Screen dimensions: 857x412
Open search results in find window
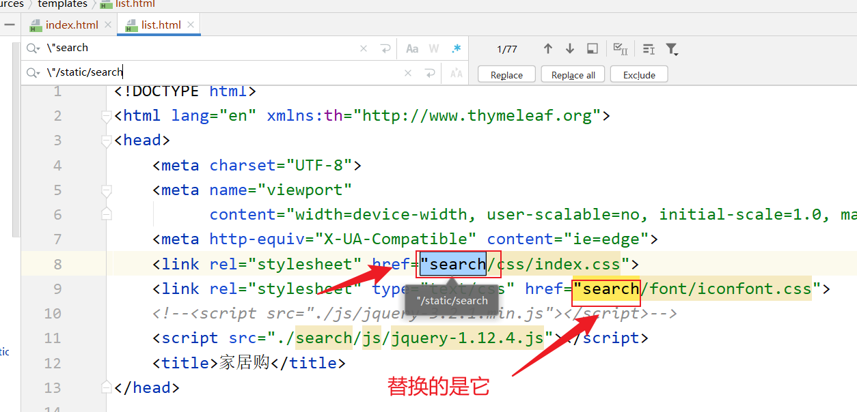coord(593,48)
